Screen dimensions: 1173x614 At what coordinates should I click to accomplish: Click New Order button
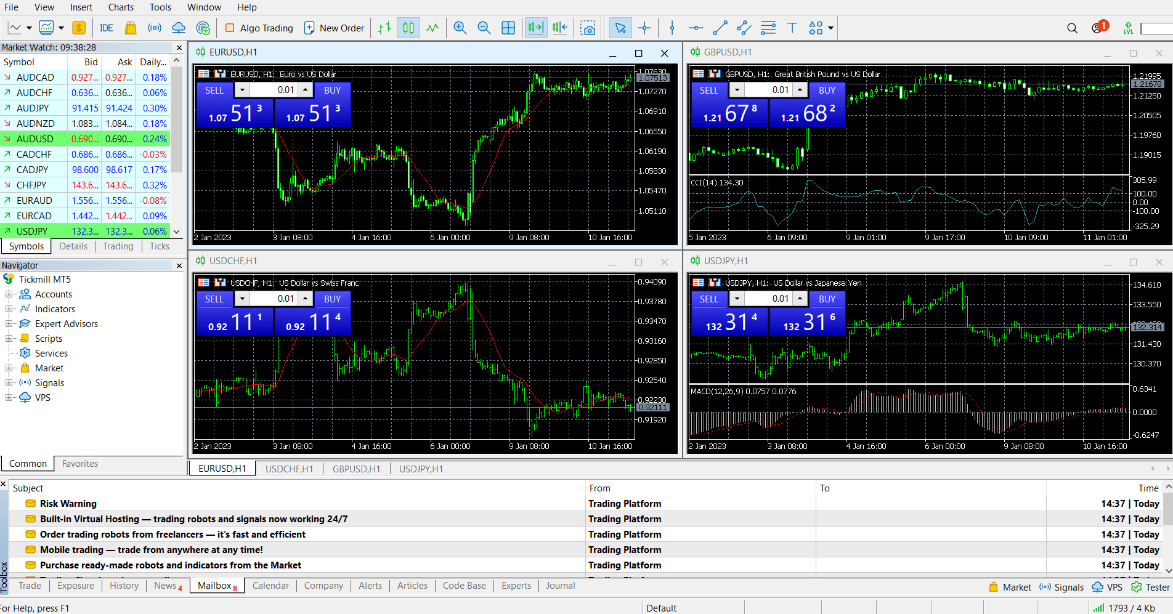point(335,28)
